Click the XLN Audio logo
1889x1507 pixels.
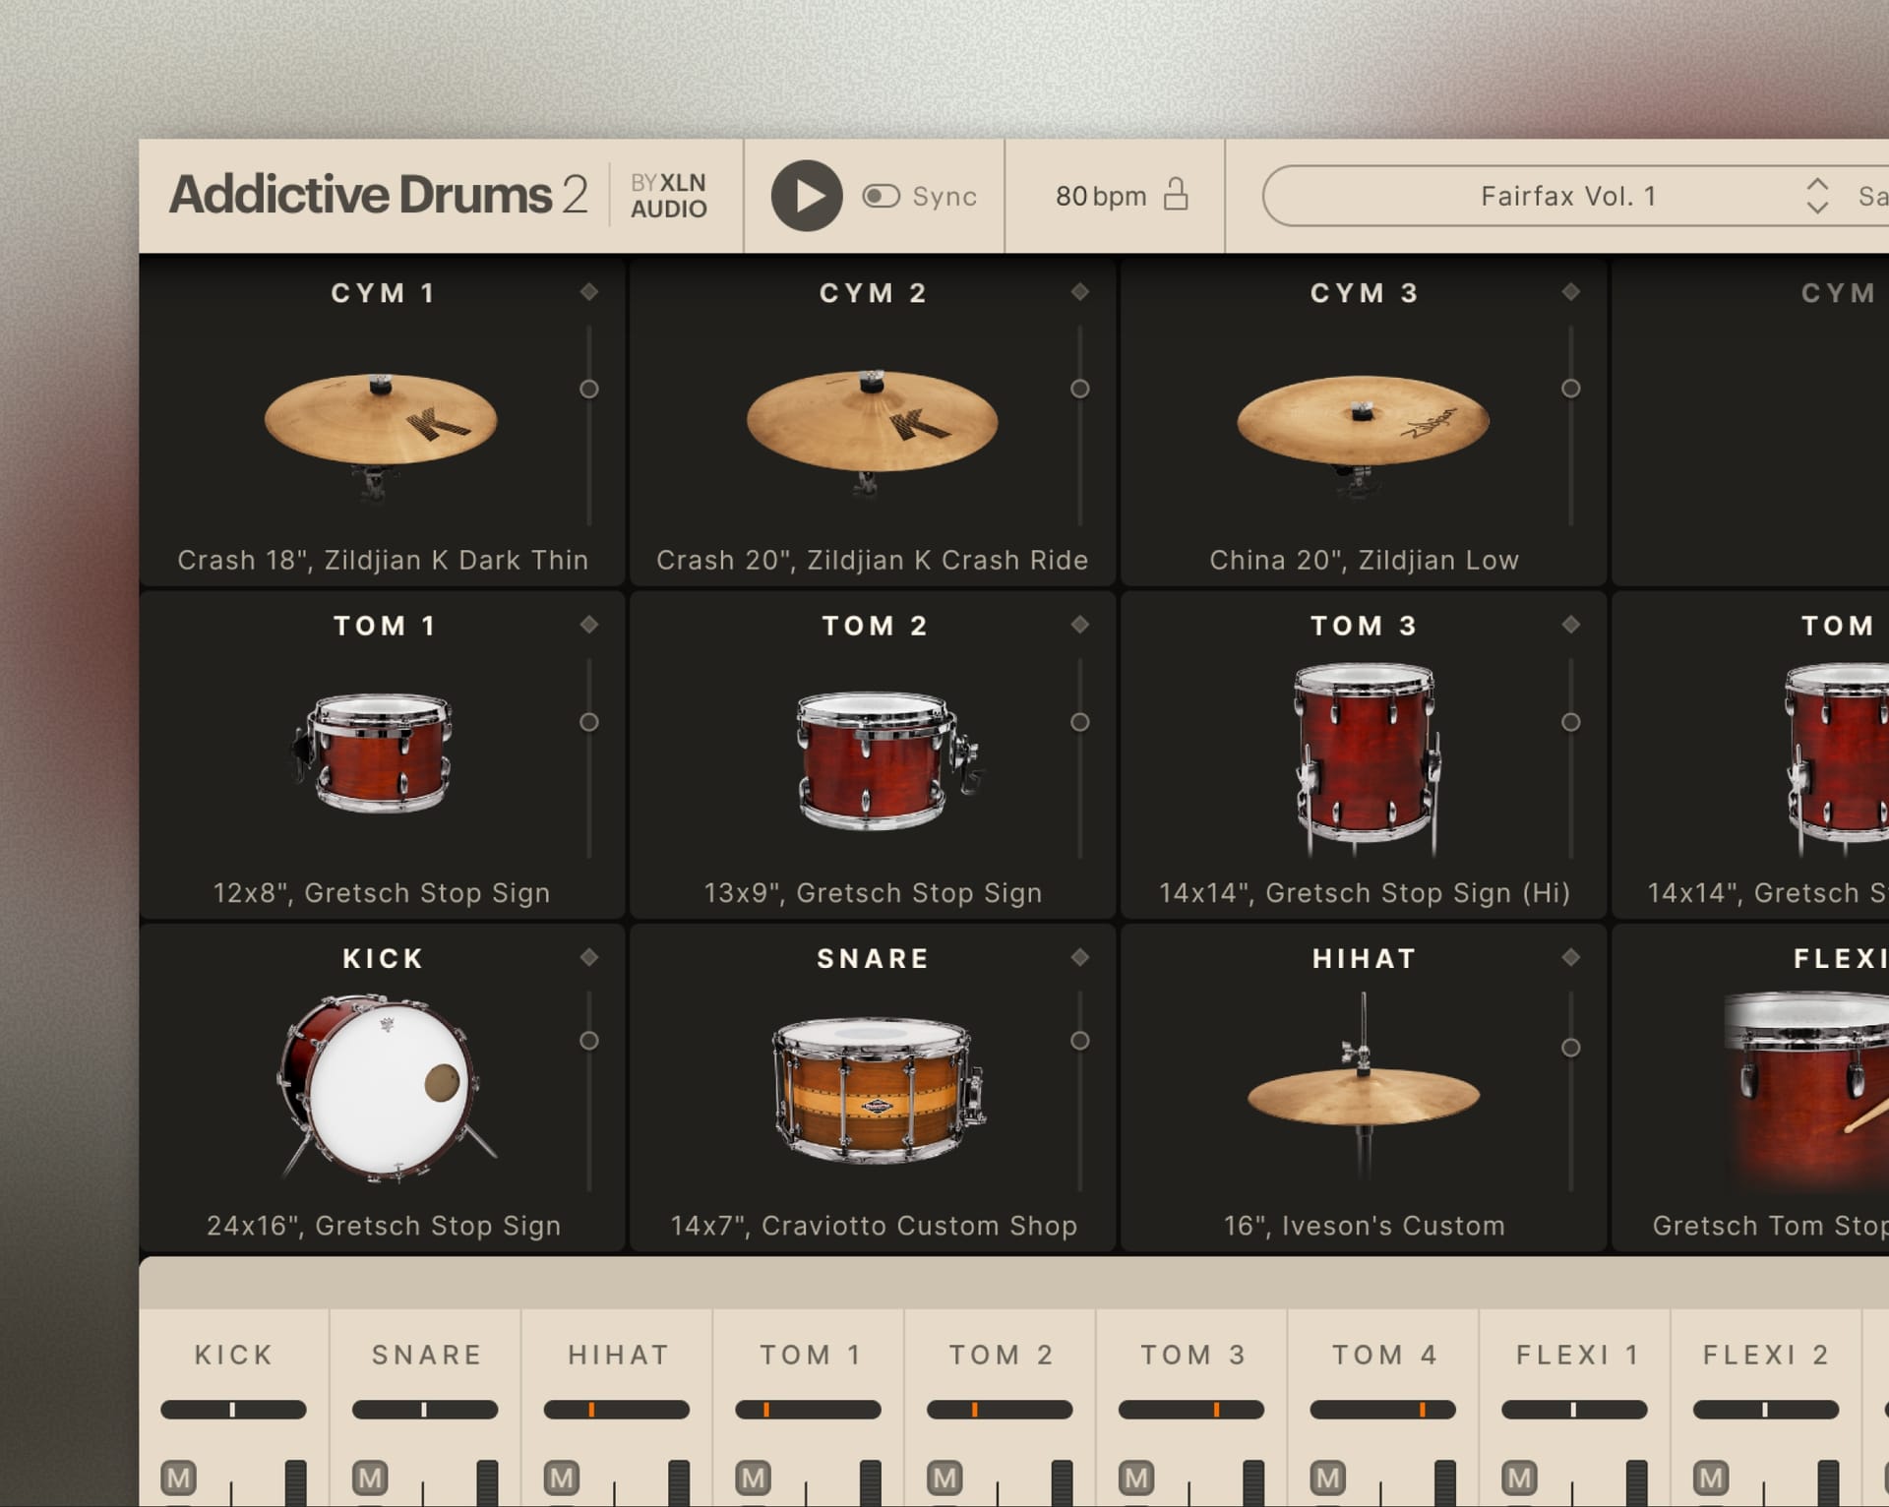669,196
